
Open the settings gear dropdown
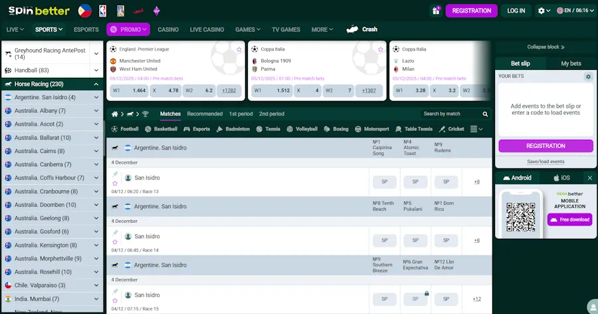544,11
